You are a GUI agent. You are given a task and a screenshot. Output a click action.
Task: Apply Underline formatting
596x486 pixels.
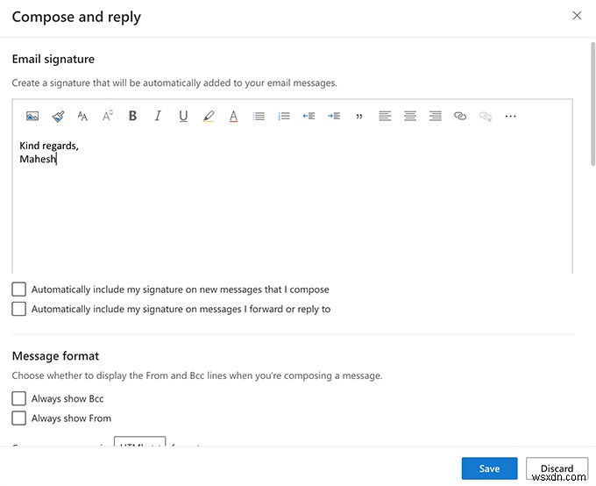coord(183,116)
